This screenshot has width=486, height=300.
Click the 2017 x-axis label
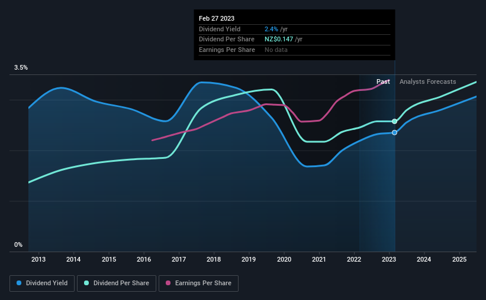click(x=179, y=259)
